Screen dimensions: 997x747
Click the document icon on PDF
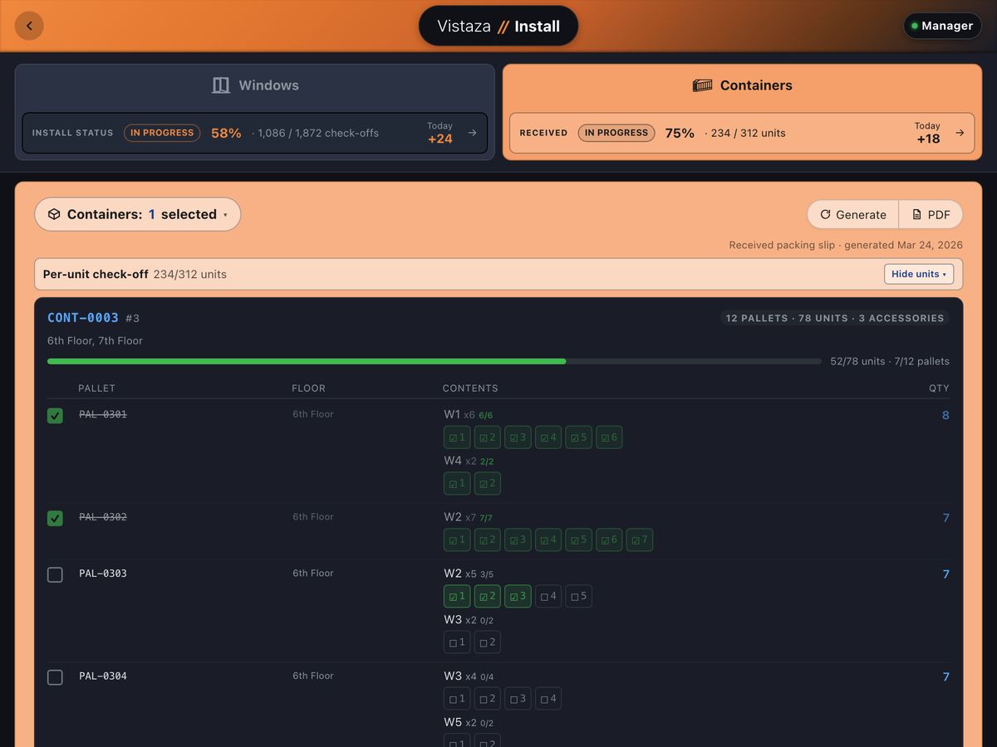[x=917, y=214]
